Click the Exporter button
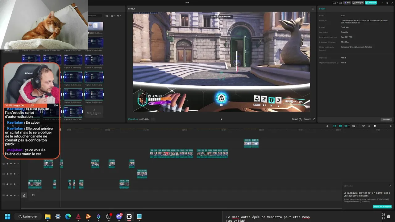 pyautogui.click(x=371, y=3)
